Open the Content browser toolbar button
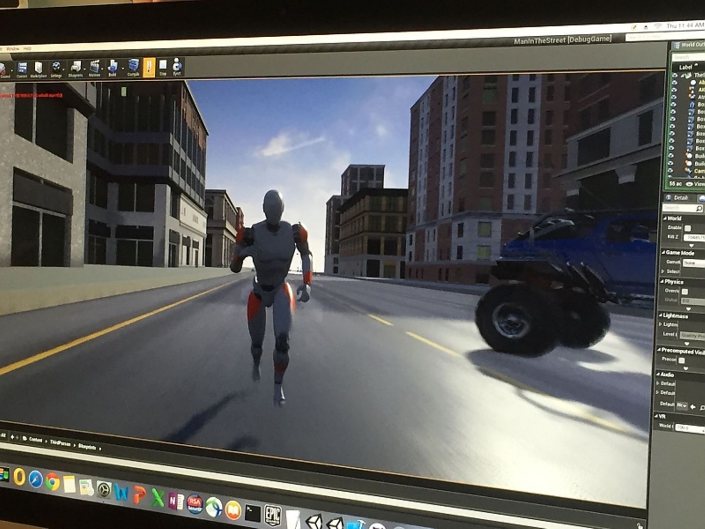 point(22,69)
